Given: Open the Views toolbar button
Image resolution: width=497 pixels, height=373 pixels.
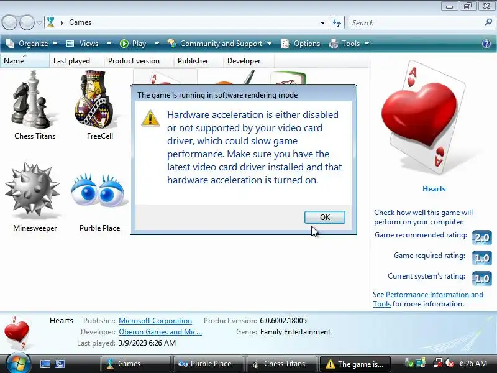Looking at the screenshot, I should (x=83, y=44).
